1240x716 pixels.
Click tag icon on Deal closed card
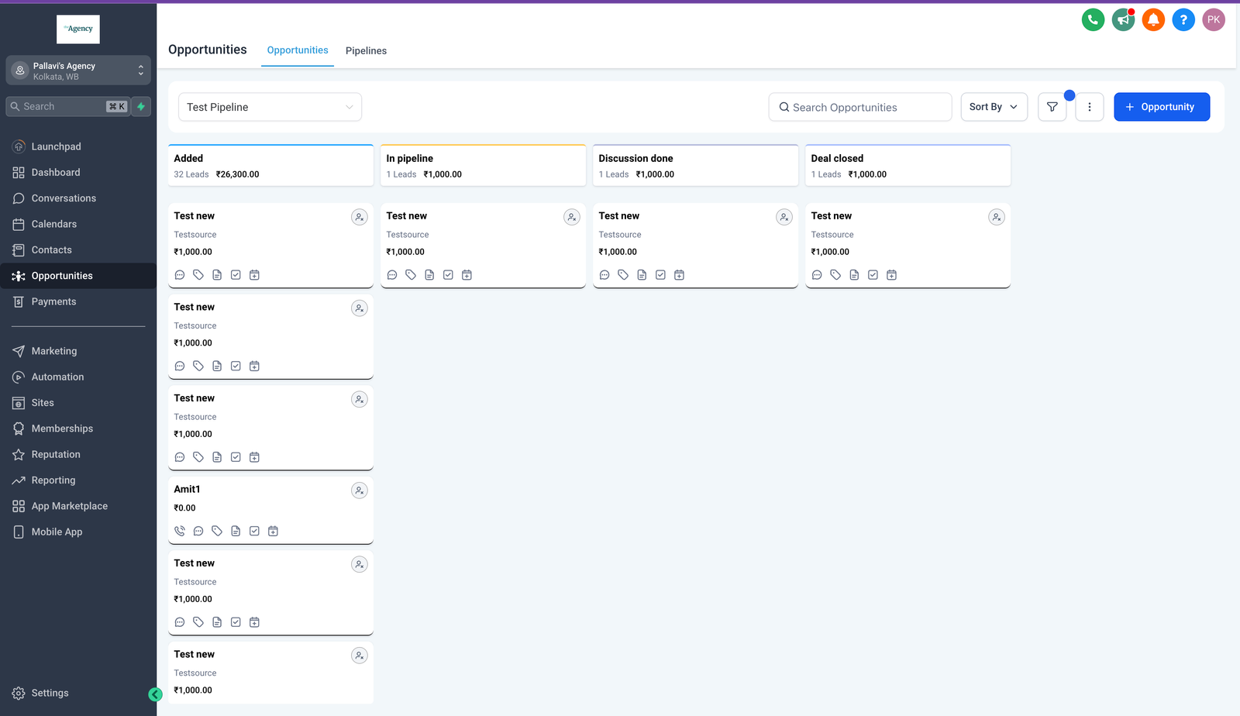tap(835, 275)
